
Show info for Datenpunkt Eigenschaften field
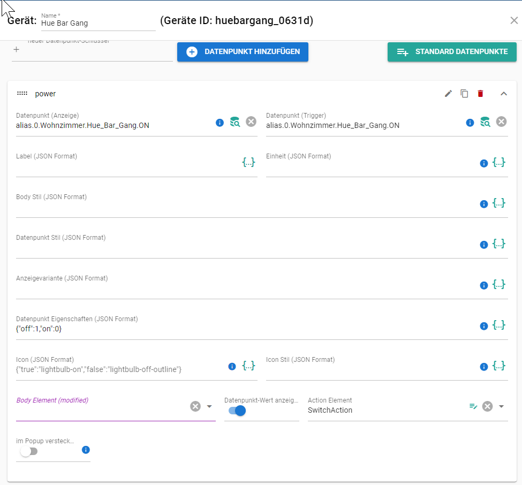(484, 326)
